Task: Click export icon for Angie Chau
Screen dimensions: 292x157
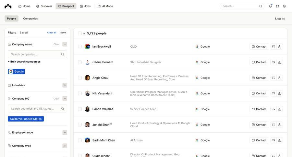Action: coord(280,78)
